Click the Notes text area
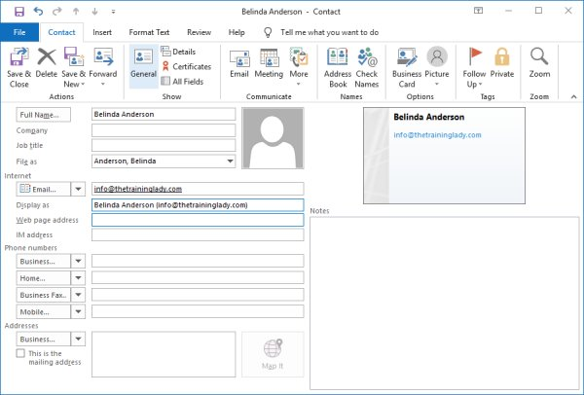This screenshot has width=584, height=395. pos(445,304)
